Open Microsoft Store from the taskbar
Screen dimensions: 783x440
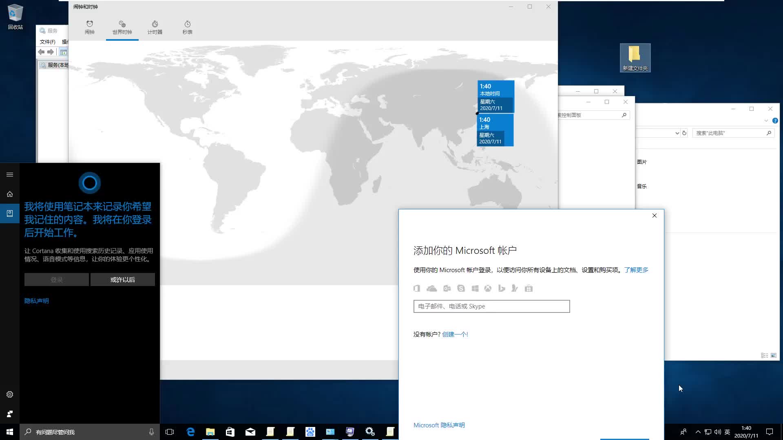pyautogui.click(x=230, y=432)
